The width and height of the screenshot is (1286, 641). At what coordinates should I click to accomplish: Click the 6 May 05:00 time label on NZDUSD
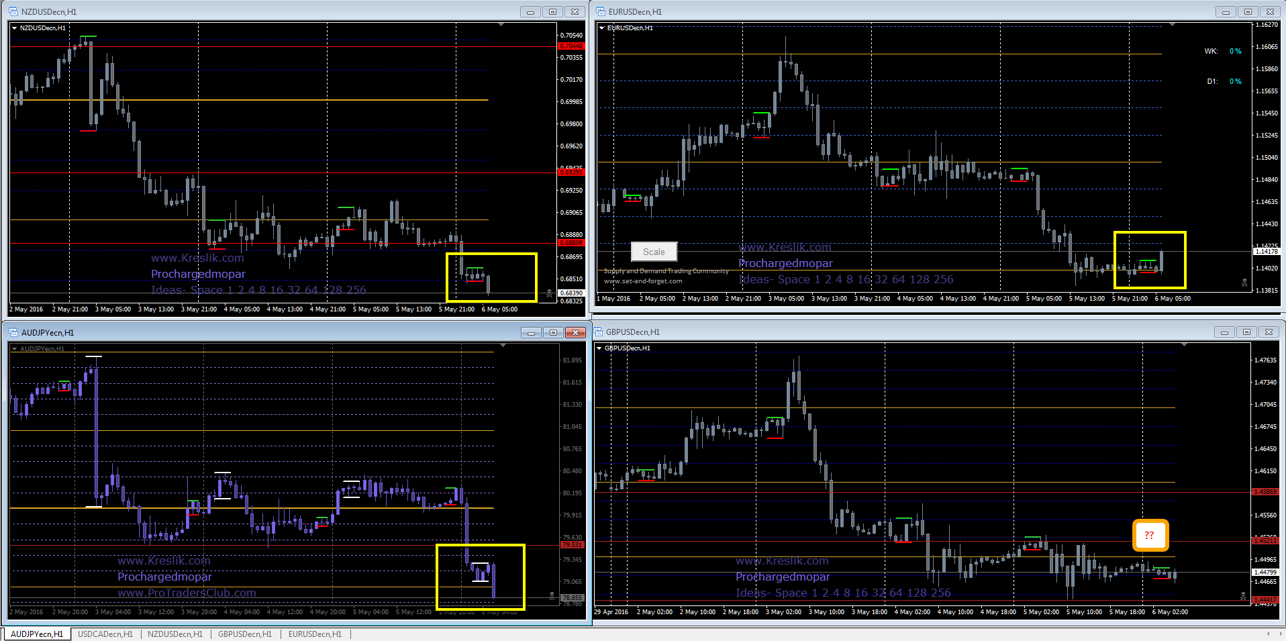pos(499,309)
